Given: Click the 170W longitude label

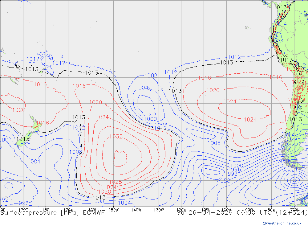Looking at the screenshot, I should tap(68, 210).
